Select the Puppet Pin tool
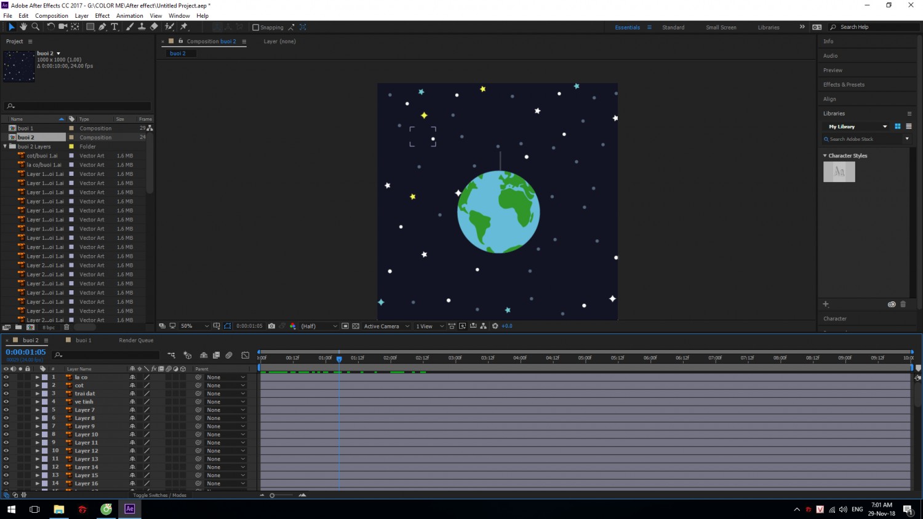Viewport: 923px width, 519px height. [184, 27]
